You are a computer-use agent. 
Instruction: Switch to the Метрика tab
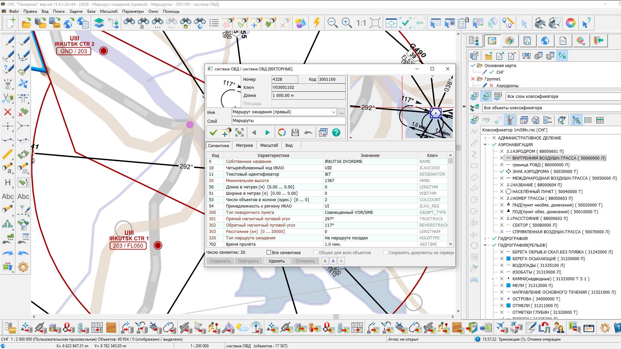pyautogui.click(x=244, y=146)
